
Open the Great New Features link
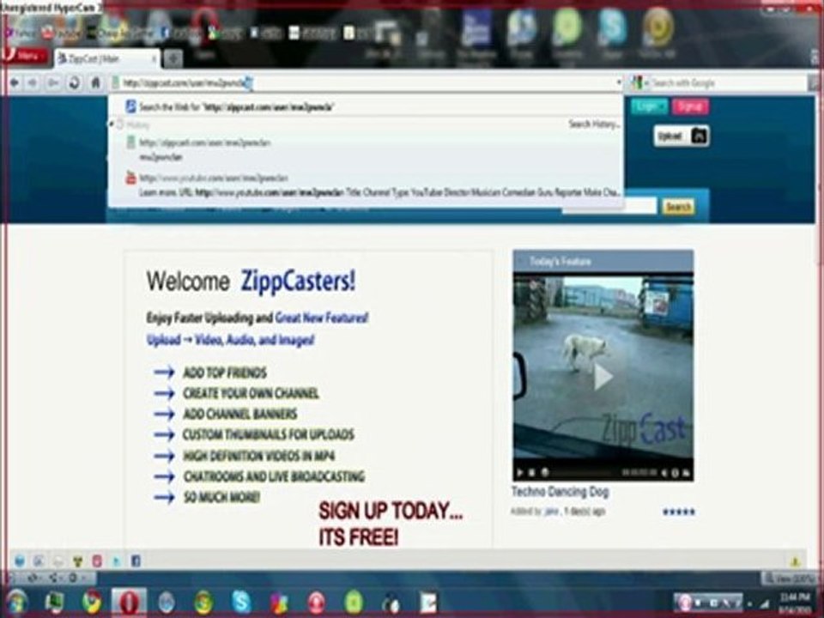click(322, 318)
